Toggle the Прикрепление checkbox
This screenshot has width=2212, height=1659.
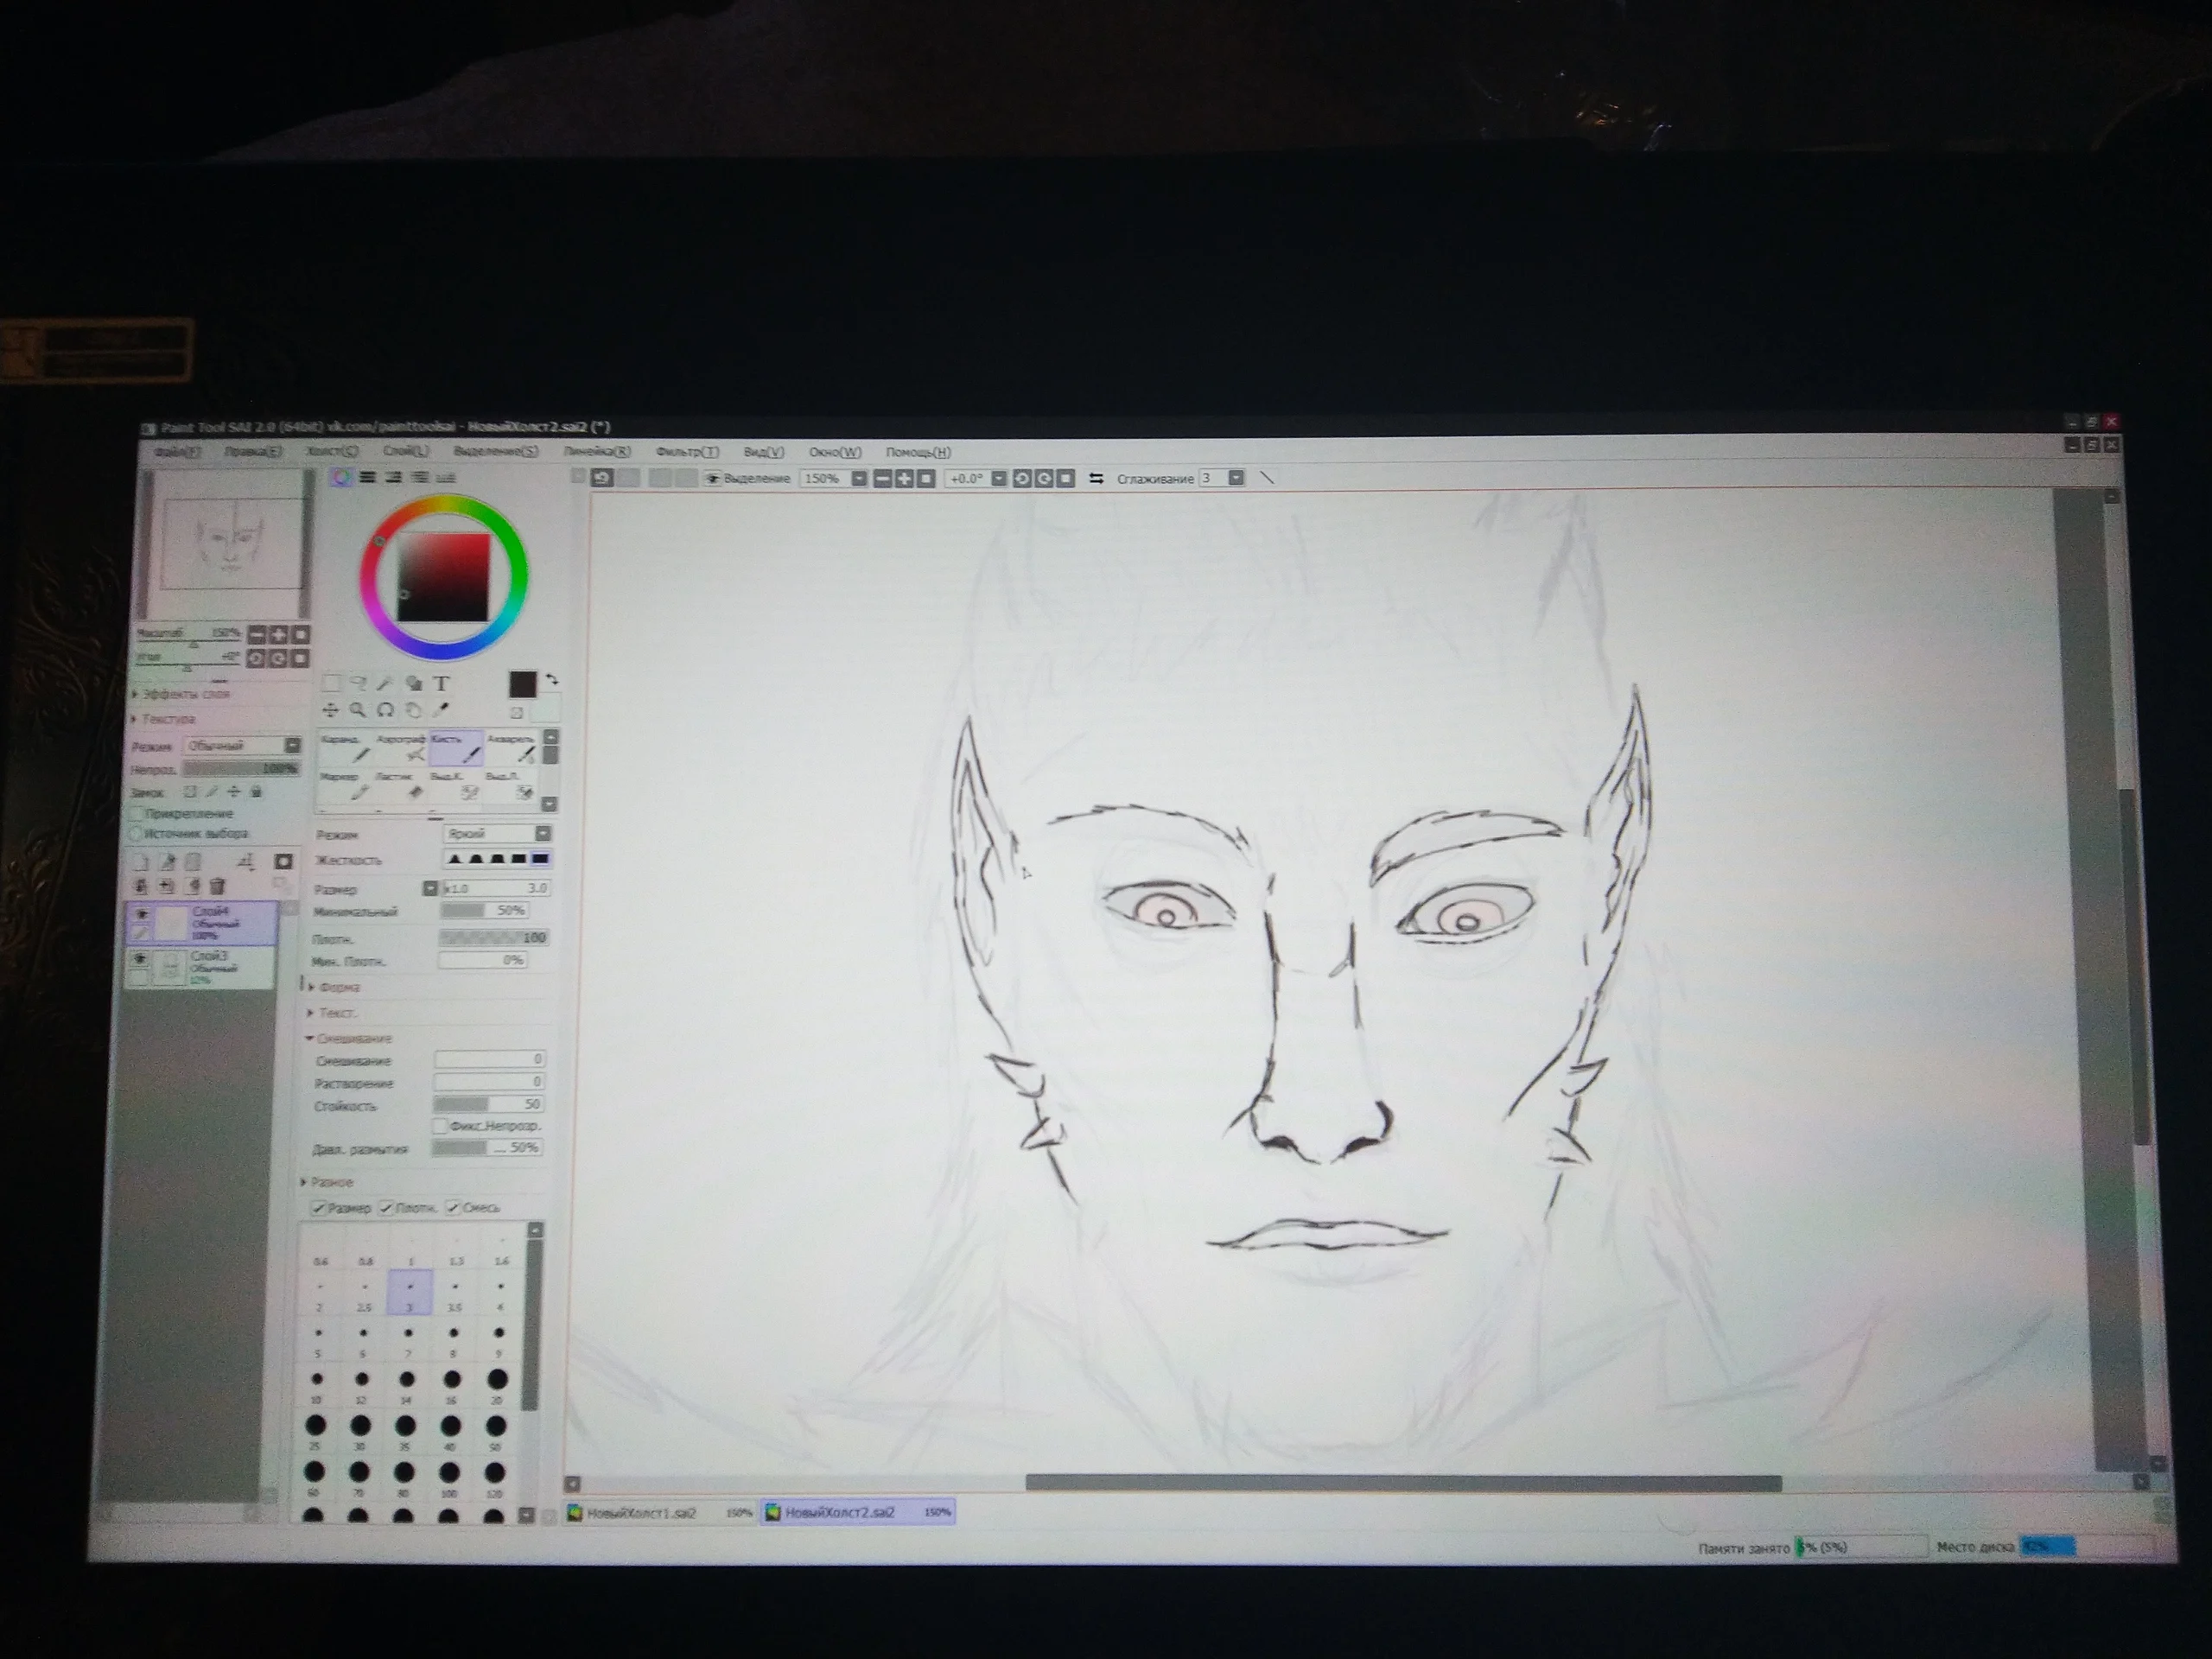click(x=138, y=813)
